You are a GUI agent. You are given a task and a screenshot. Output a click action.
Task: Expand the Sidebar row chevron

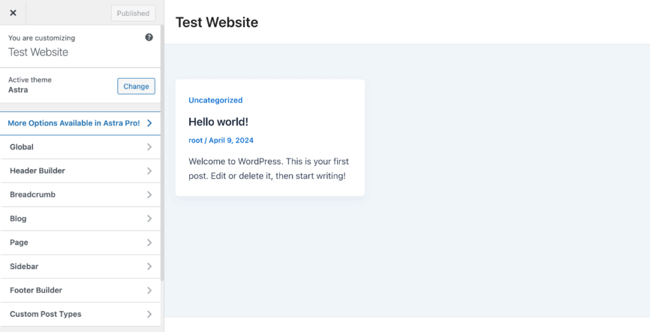tap(149, 267)
